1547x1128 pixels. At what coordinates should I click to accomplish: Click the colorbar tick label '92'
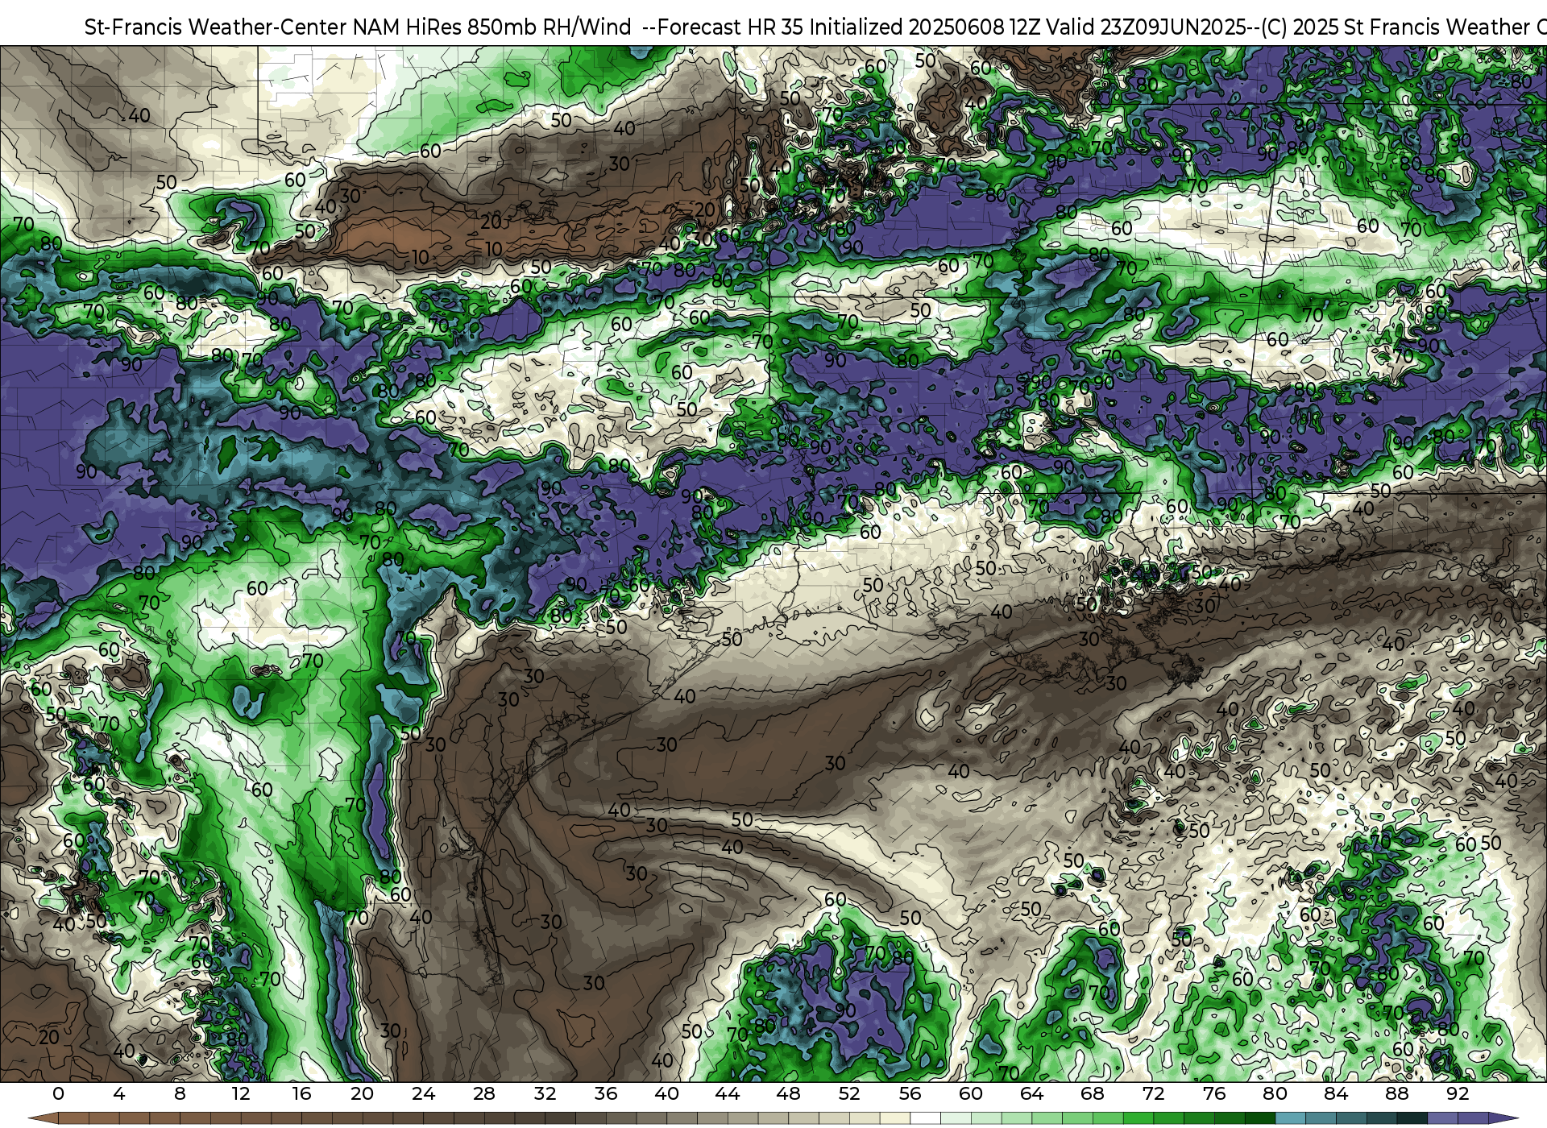(1458, 1093)
